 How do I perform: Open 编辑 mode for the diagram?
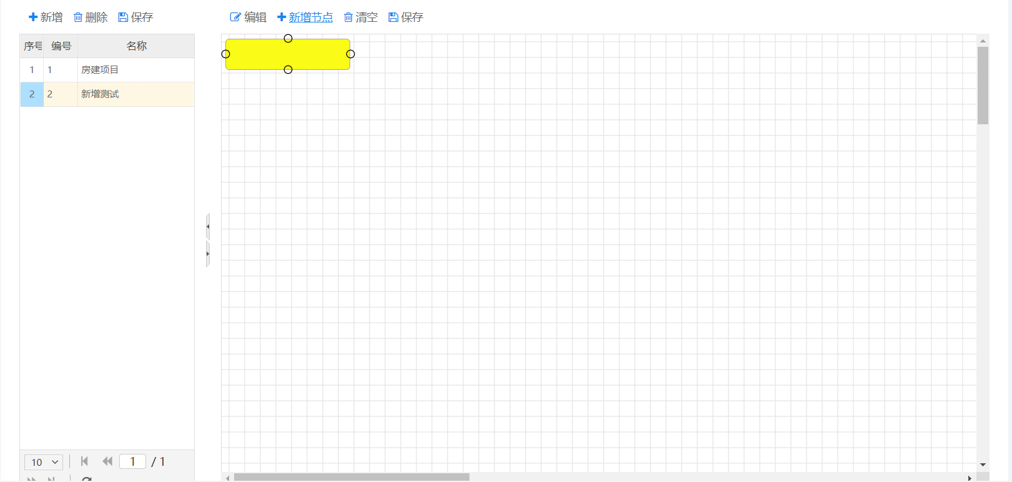[x=248, y=17]
